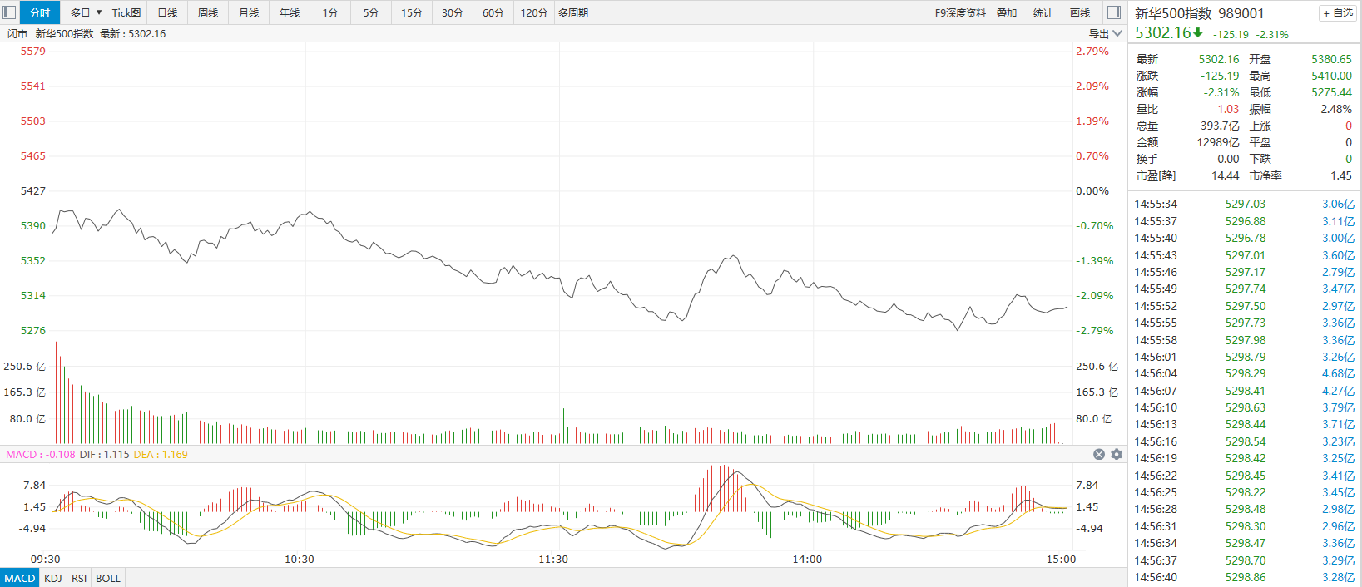The width and height of the screenshot is (1362, 587).
Task: Switch indicator to RSI
Action: click(x=79, y=578)
